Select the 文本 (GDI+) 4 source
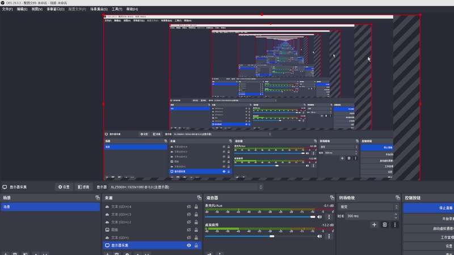Image resolution: width=454 pixels, height=255 pixels. (x=152, y=207)
